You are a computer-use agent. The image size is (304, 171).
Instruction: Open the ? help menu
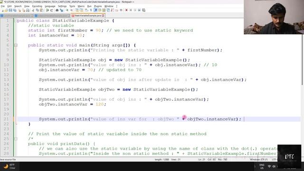[116, 6]
